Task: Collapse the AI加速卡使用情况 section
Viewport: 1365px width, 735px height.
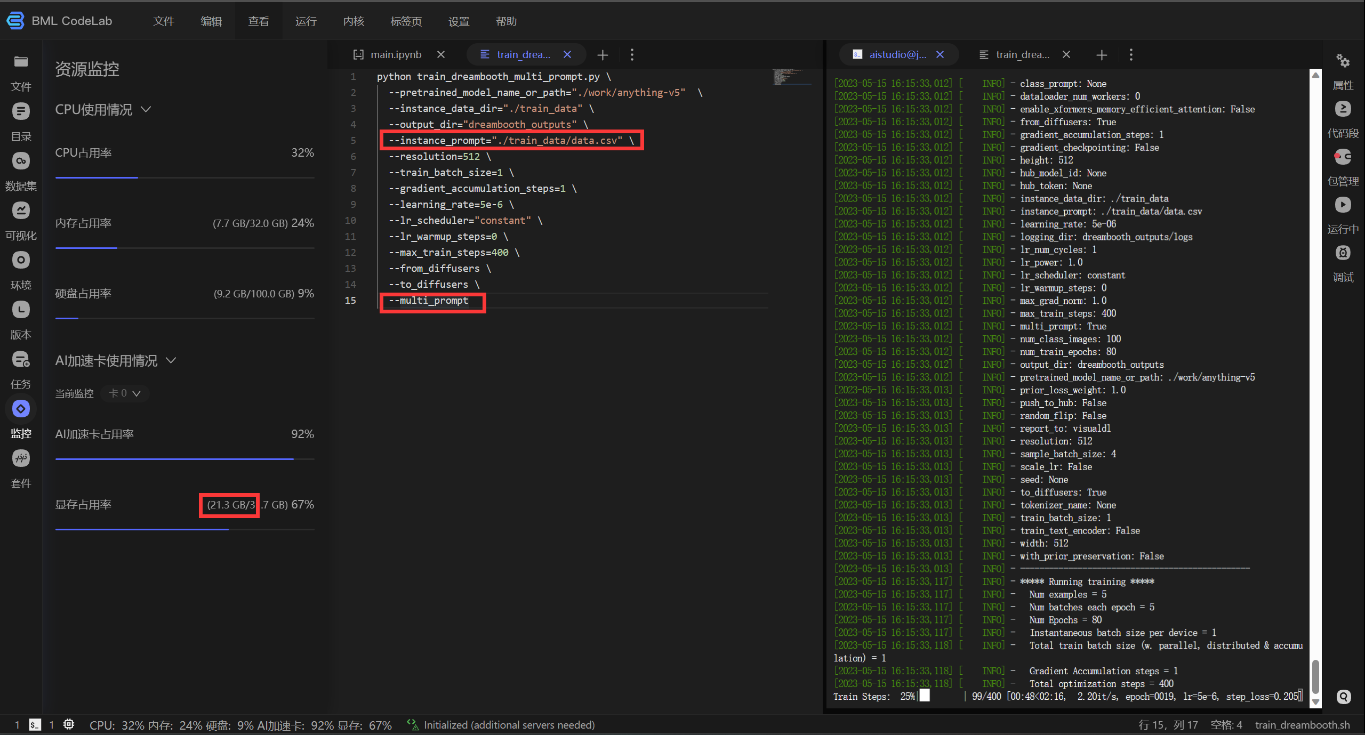Action: coord(171,361)
